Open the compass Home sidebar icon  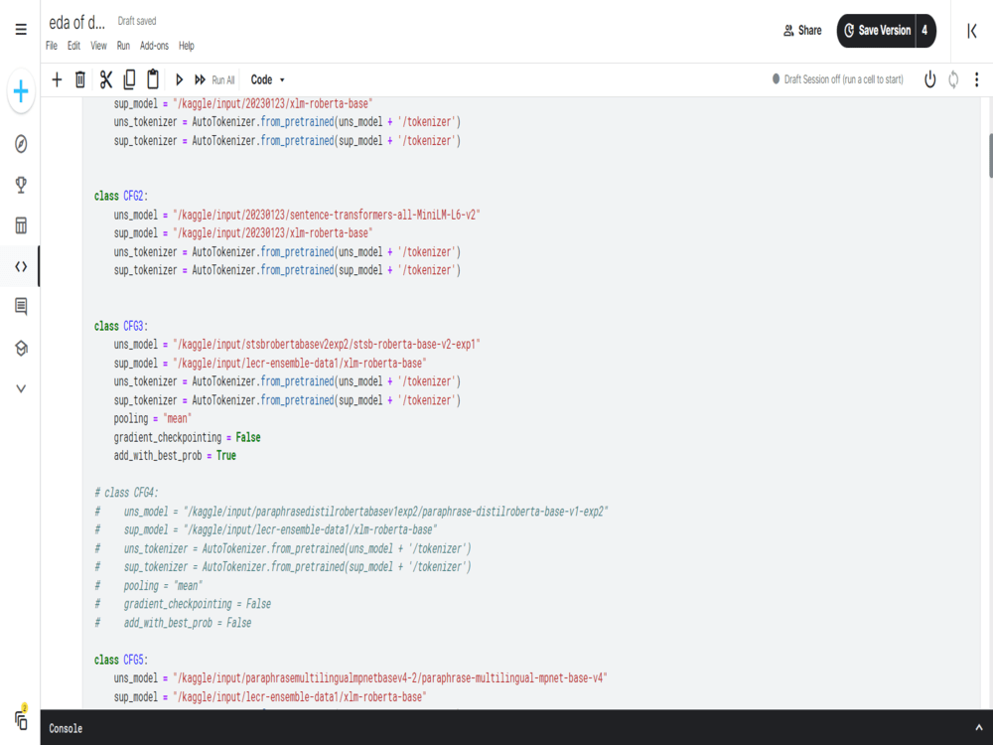(21, 144)
